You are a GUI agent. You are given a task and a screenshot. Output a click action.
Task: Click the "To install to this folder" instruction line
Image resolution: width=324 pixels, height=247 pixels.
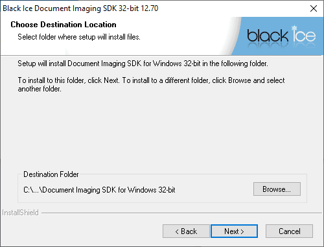pos(151,80)
